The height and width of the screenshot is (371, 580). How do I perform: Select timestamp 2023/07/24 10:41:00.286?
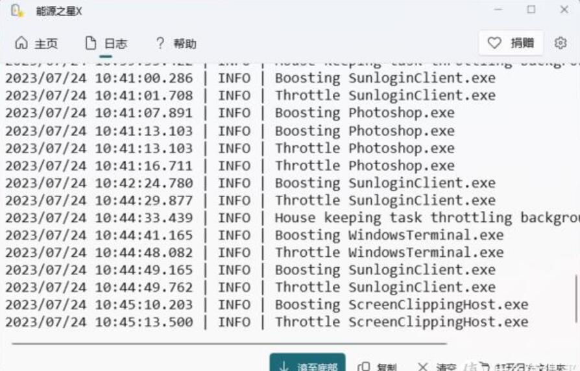(x=99, y=78)
